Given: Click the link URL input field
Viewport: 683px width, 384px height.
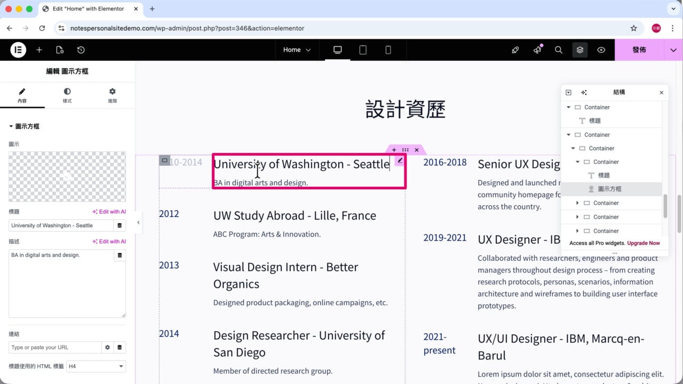Looking at the screenshot, I should point(55,347).
